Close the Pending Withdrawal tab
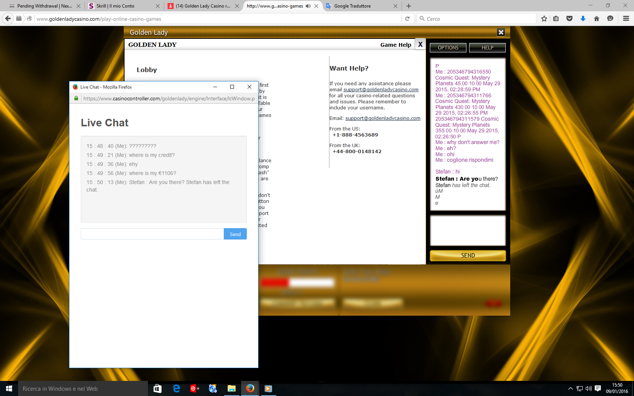Image resolution: width=634 pixels, height=396 pixels. [x=78, y=6]
